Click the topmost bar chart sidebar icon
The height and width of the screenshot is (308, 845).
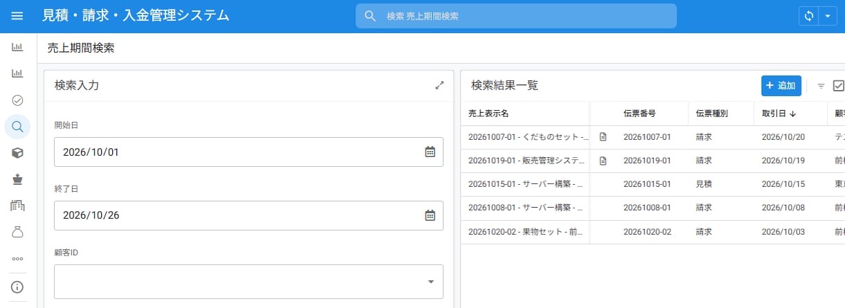(17, 48)
